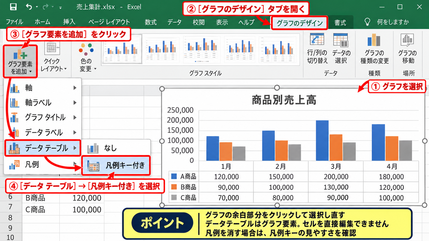The image size is (429, 241).
Task: Open the ページ レイアウト tab
Action: click(x=109, y=22)
